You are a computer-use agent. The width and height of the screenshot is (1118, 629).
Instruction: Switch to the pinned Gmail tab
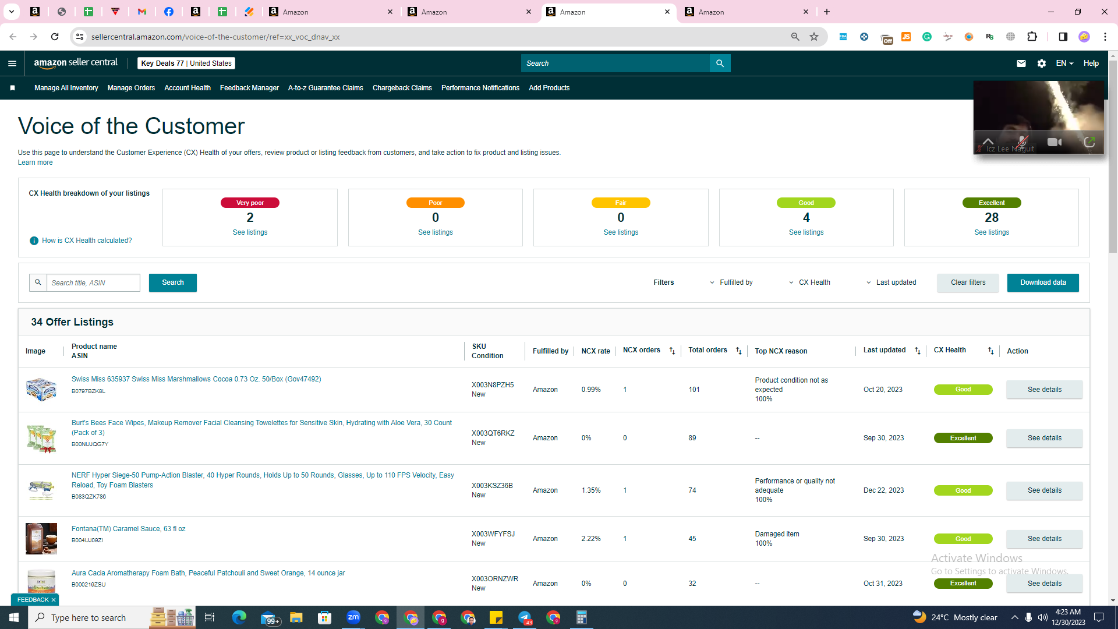click(x=142, y=12)
